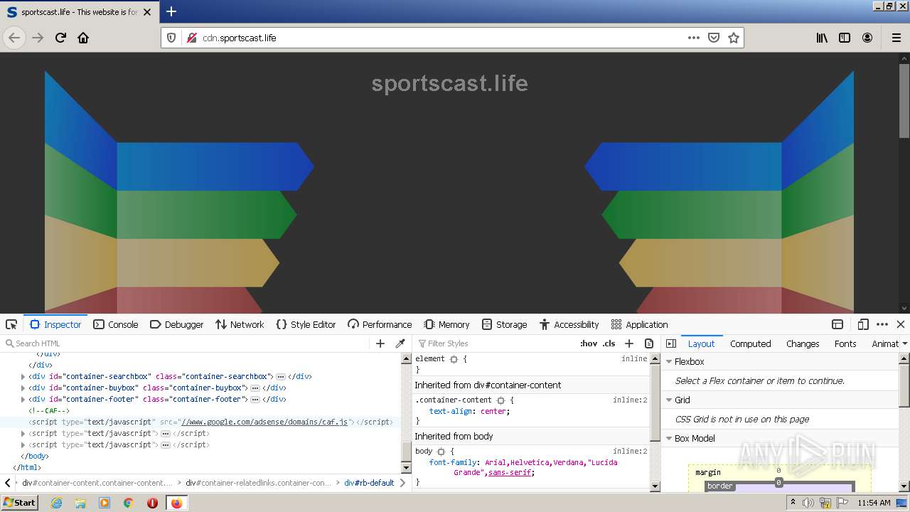The width and height of the screenshot is (910, 512).
Task: Switch to the Console panel
Action: click(116, 324)
